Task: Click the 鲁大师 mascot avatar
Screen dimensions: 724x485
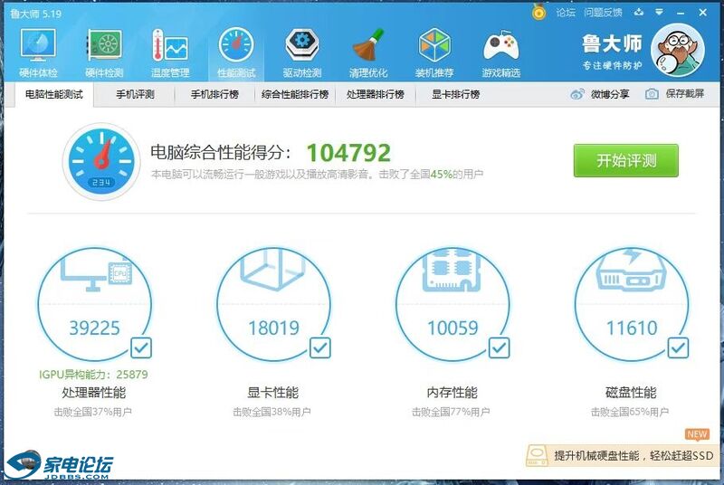Action: tap(677, 50)
